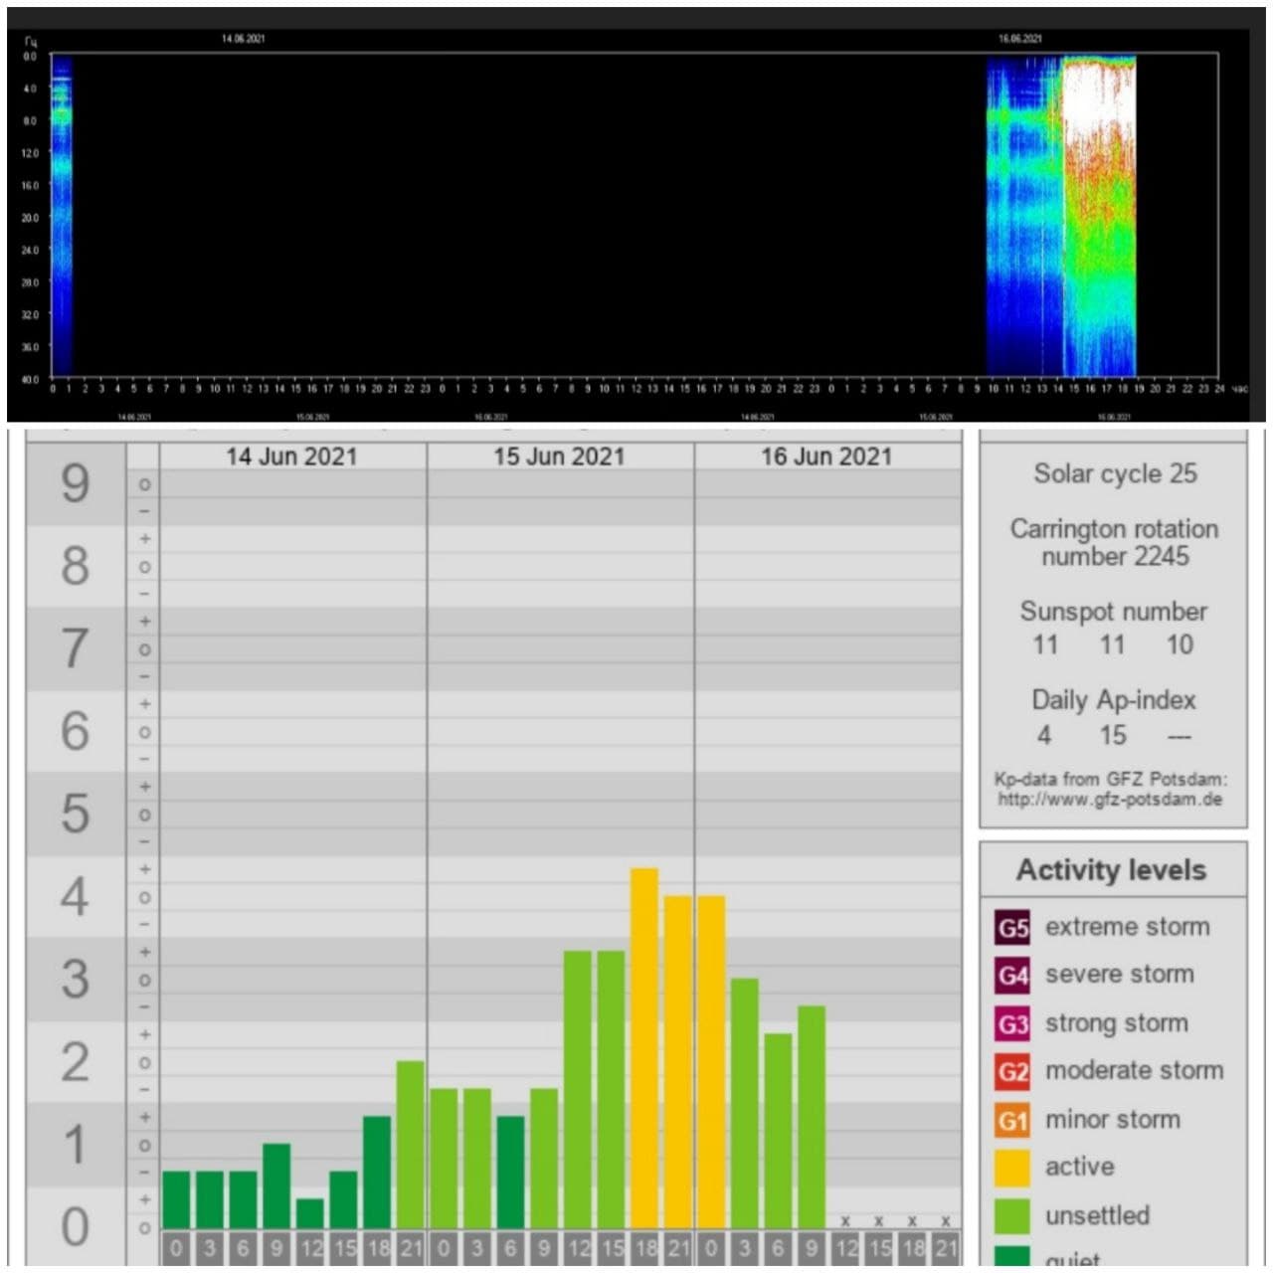Image resolution: width=1273 pixels, height=1273 pixels.
Task: Open the www.gfz-potsdam.de link
Action: [1110, 800]
